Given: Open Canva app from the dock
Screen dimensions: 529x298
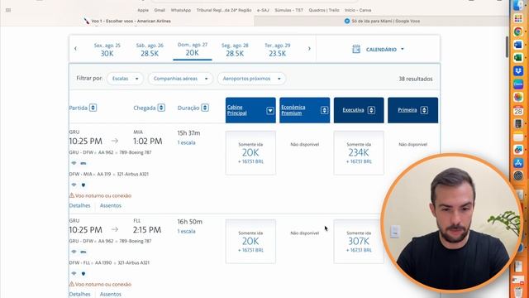Looking at the screenshot, I should tap(518, 84).
